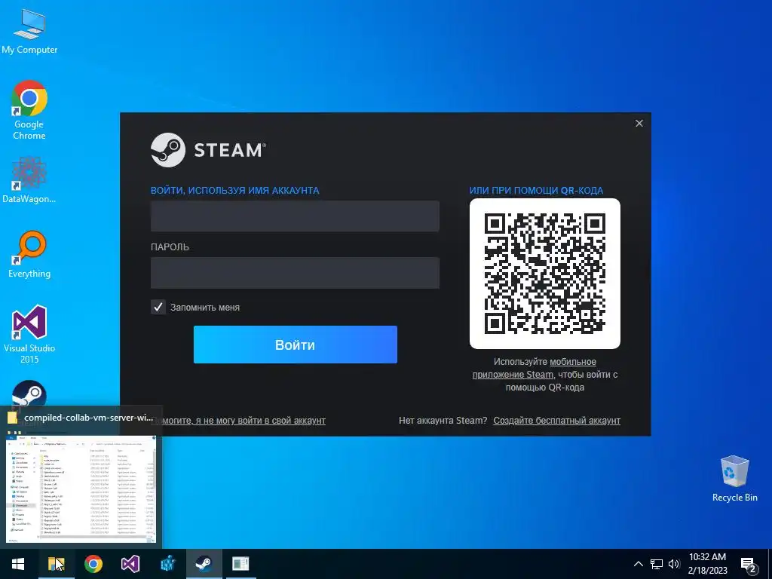Open the DataWagon desktop shortcut
The height and width of the screenshot is (579, 772).
pos(29,180)
